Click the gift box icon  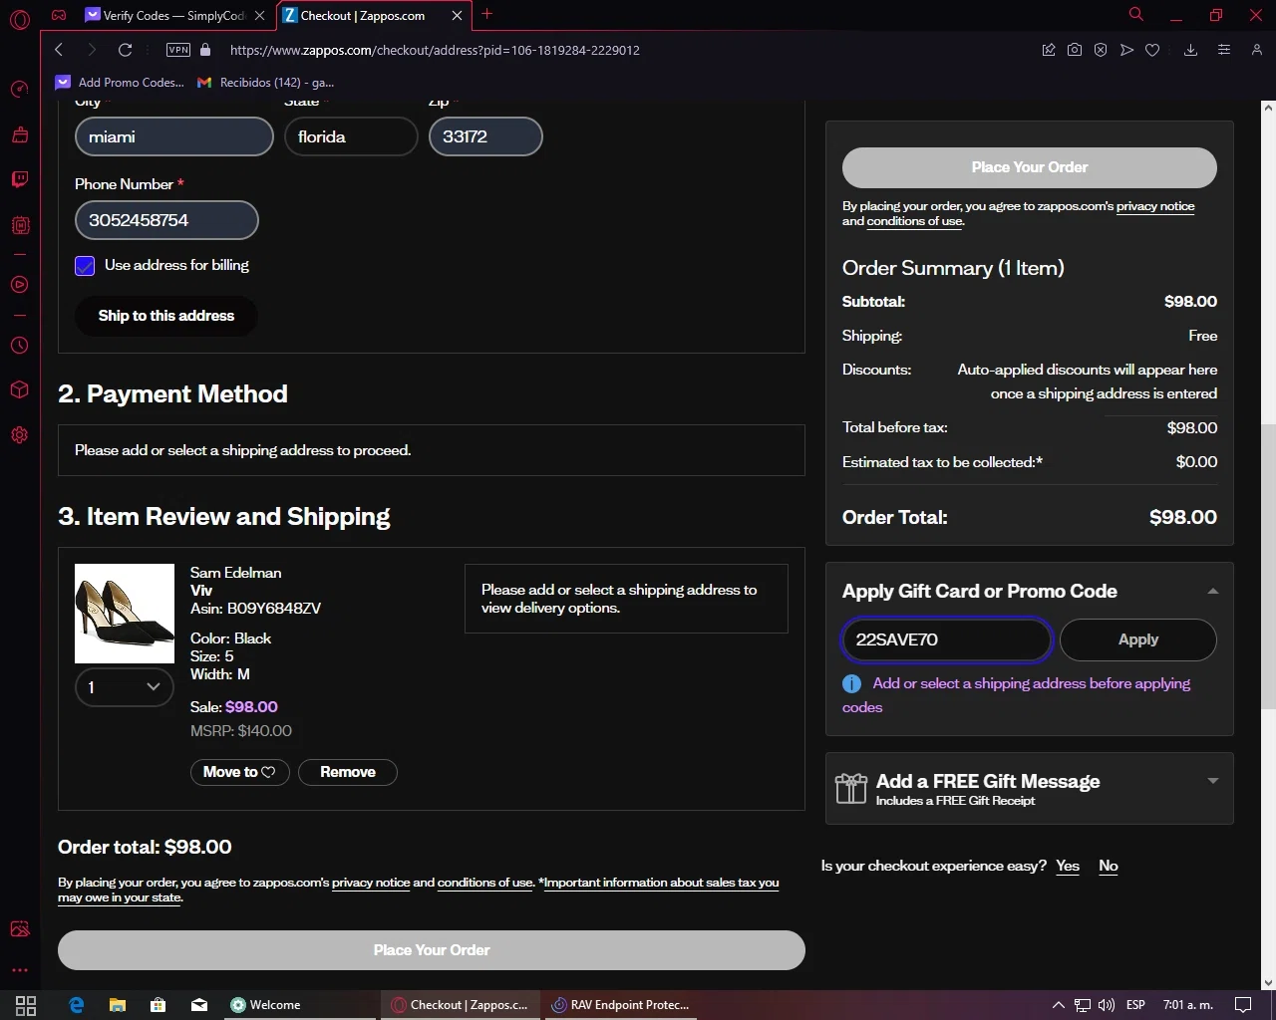click(850, 789)
